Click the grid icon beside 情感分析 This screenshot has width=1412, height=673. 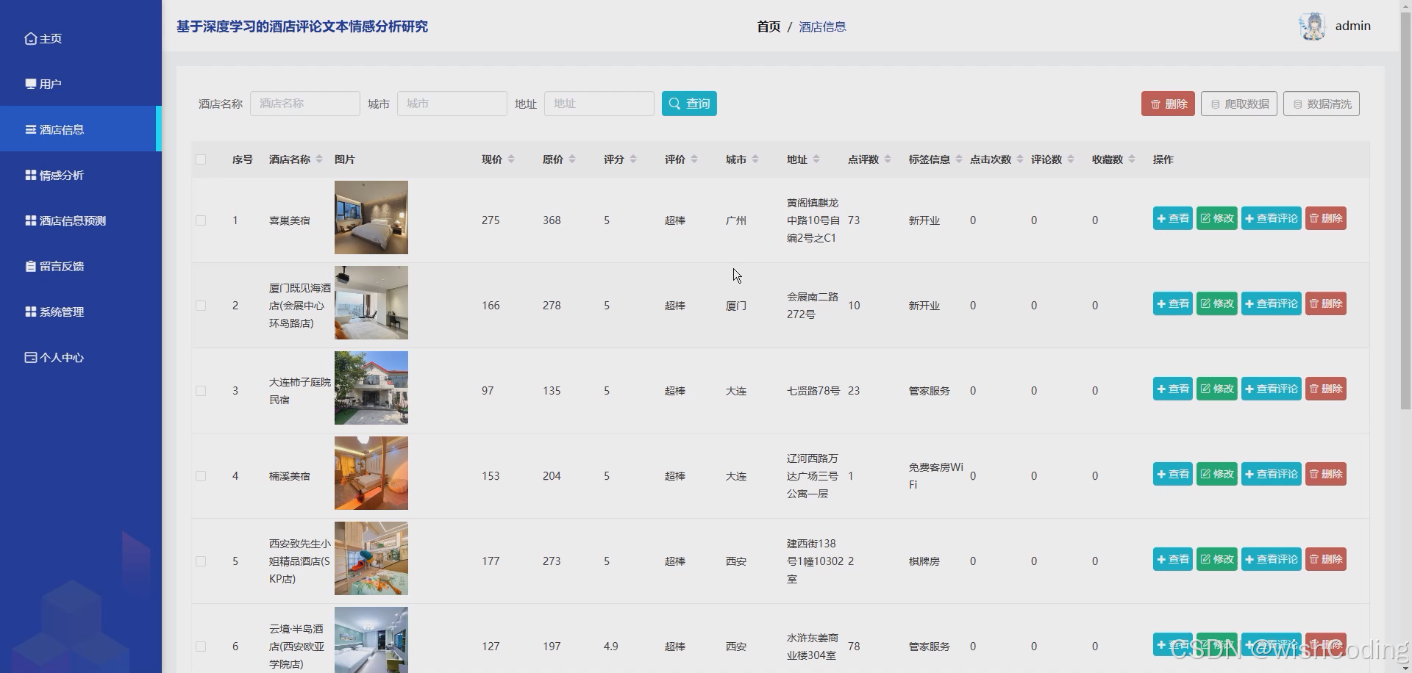point(30,175)
